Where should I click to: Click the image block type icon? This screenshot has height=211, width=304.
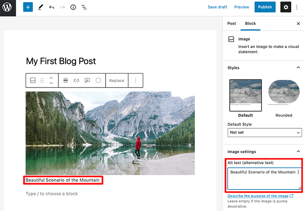tap(33, 80)
